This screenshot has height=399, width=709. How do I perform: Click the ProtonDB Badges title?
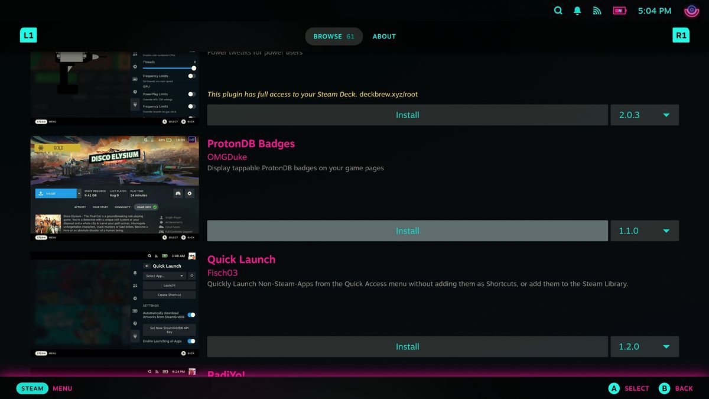pos(251,144)
